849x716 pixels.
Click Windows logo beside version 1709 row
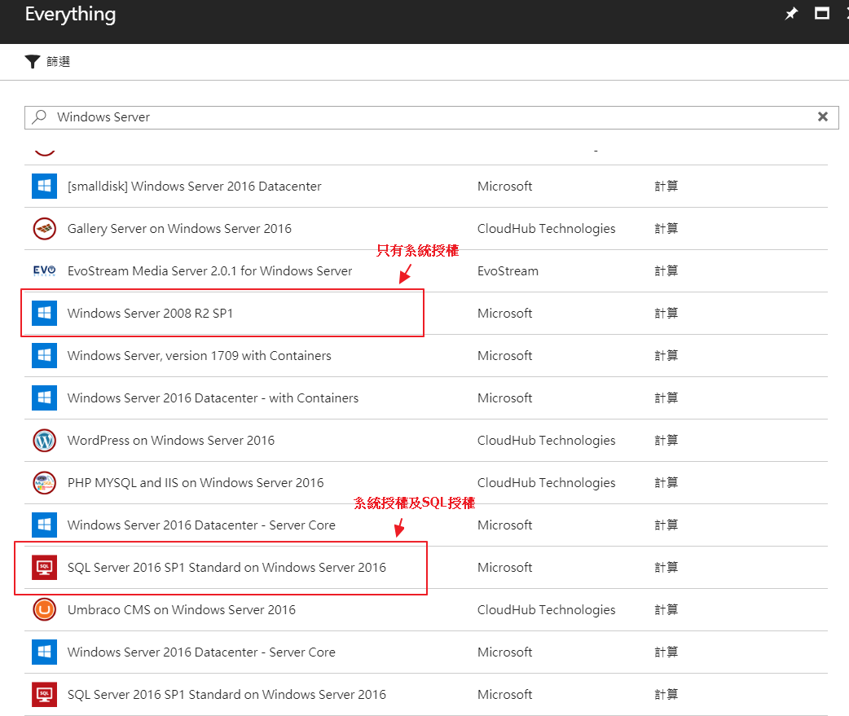click(x=44, y=356)
